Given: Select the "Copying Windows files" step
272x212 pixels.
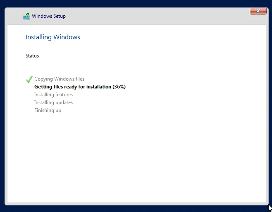Looking at the screenshot, I should pyautogui.click(x=59, y=79).
